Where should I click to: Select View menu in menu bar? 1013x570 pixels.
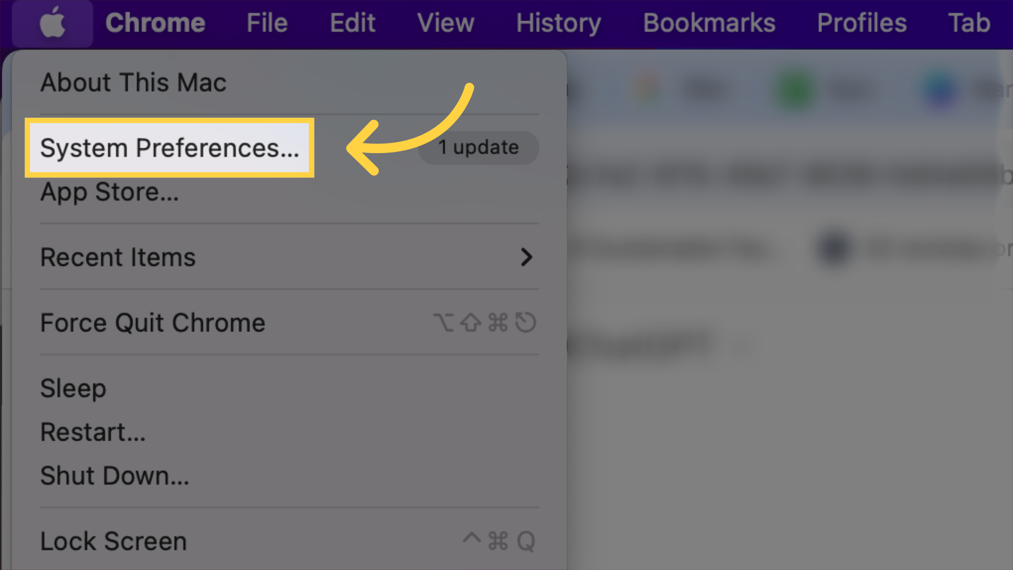(x=446, y=23)
